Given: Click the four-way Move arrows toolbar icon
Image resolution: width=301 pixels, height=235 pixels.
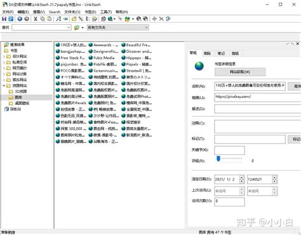Looking at the screenshot, I should 154,19.
